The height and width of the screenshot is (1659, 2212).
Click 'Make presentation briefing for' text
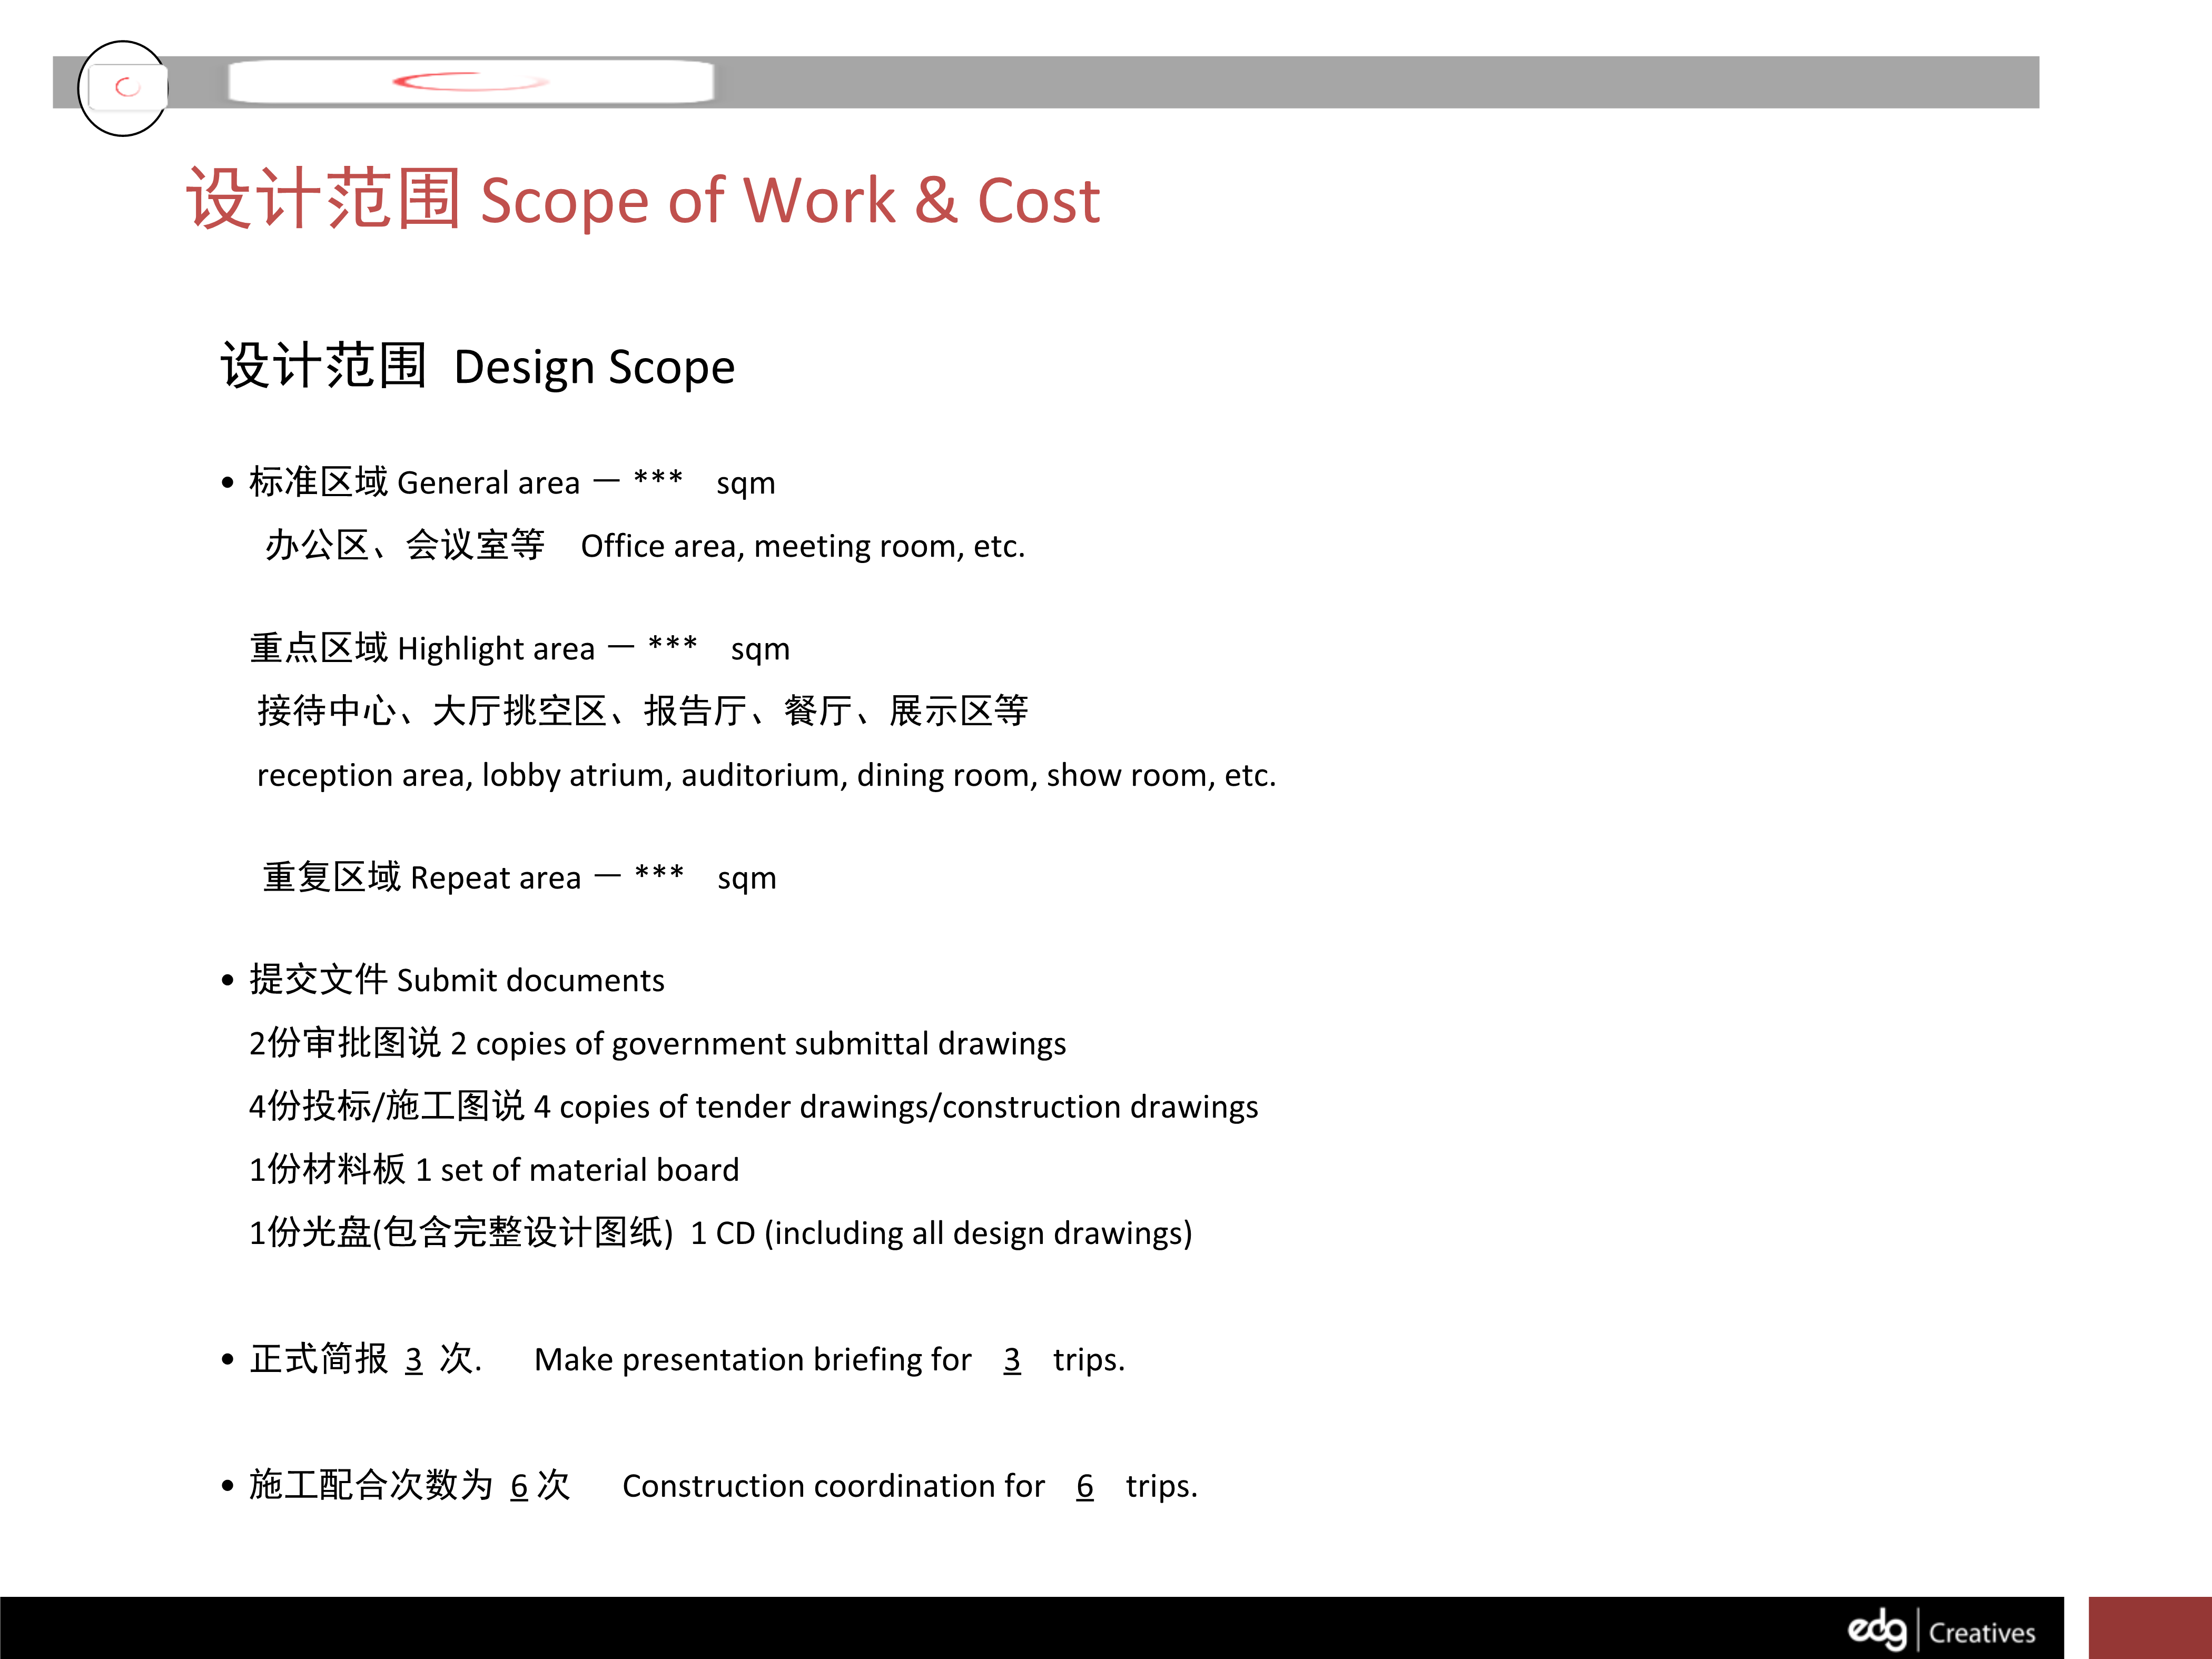(753, 1360)
